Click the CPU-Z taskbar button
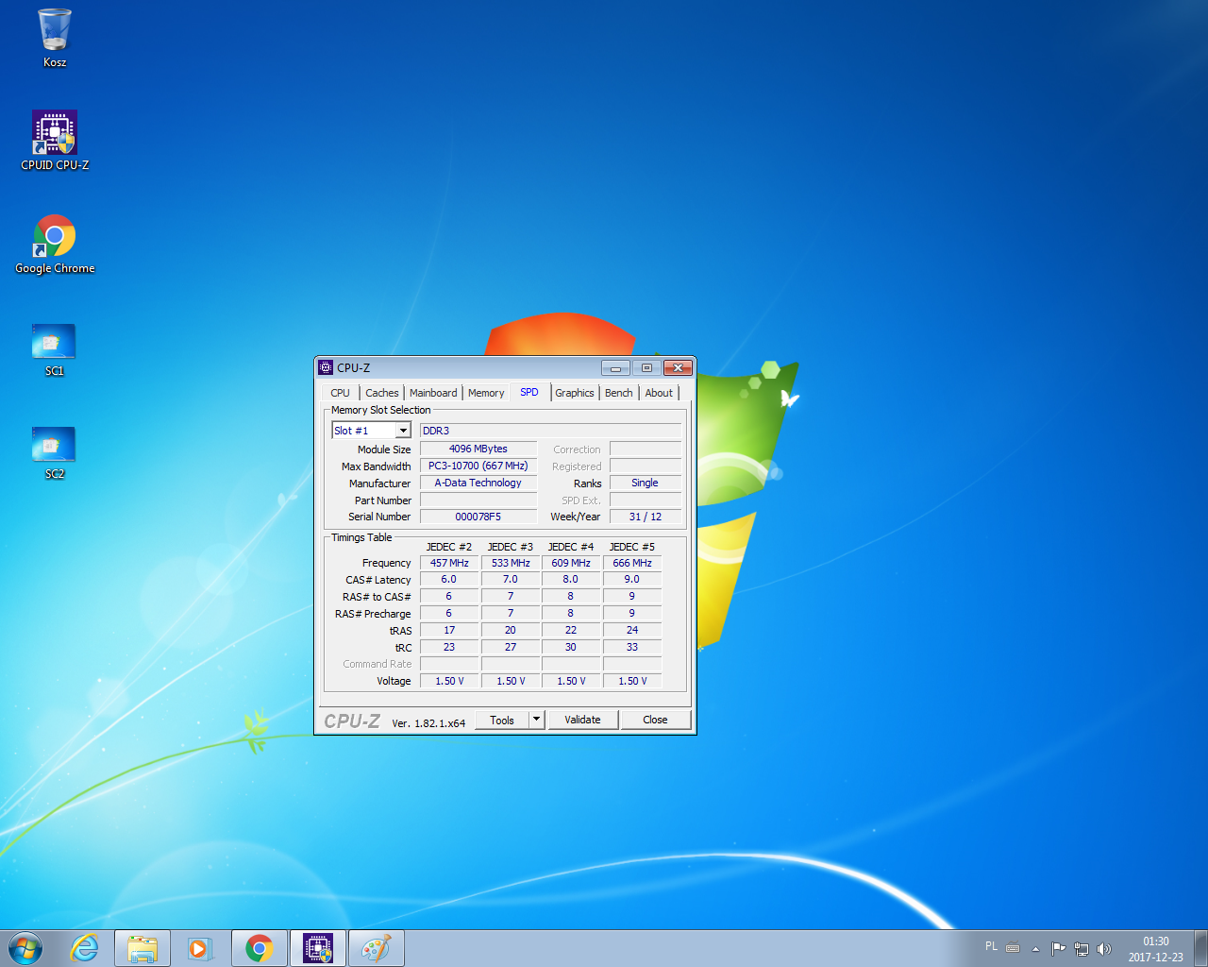Viewport: 1208px width, 967px height. coord(318,948)
